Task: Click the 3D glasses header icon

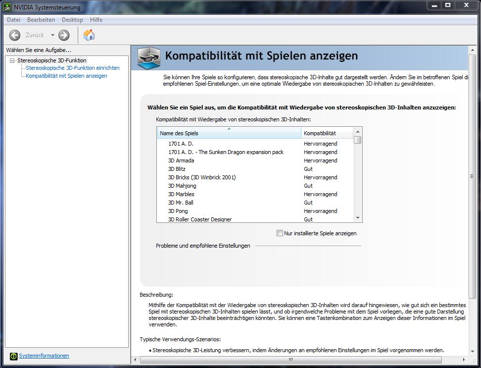Action: coord(149,58)
